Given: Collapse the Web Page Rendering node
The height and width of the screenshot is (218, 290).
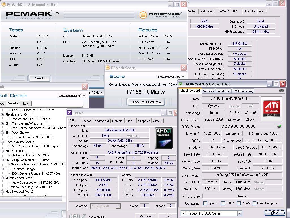Looking at the screenshot, I should coord(3,142).
